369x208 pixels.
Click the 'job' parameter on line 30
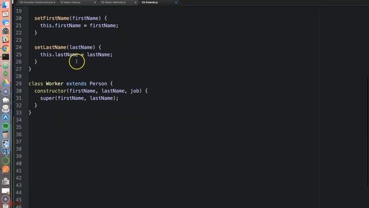point(135,91)
